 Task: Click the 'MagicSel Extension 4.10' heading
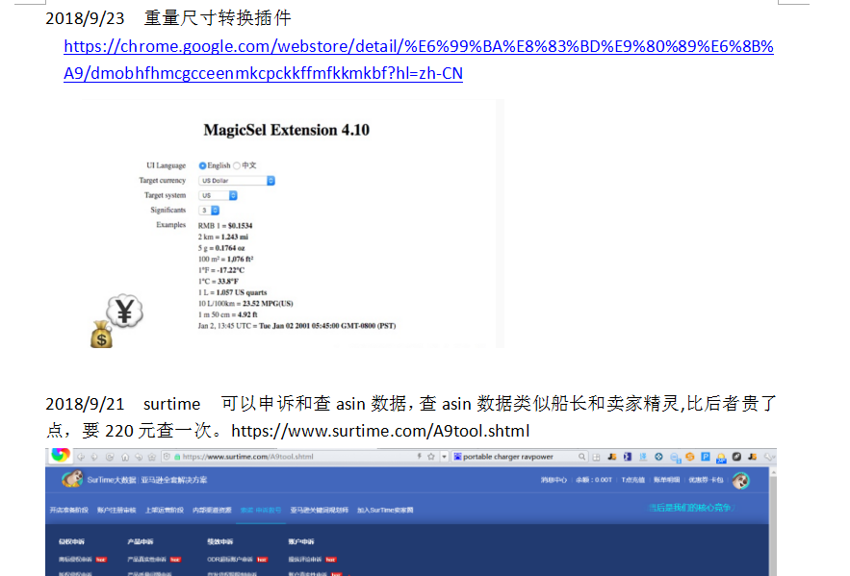click(286, 130)
